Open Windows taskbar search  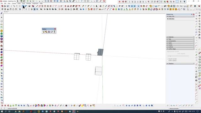point(6,111)
